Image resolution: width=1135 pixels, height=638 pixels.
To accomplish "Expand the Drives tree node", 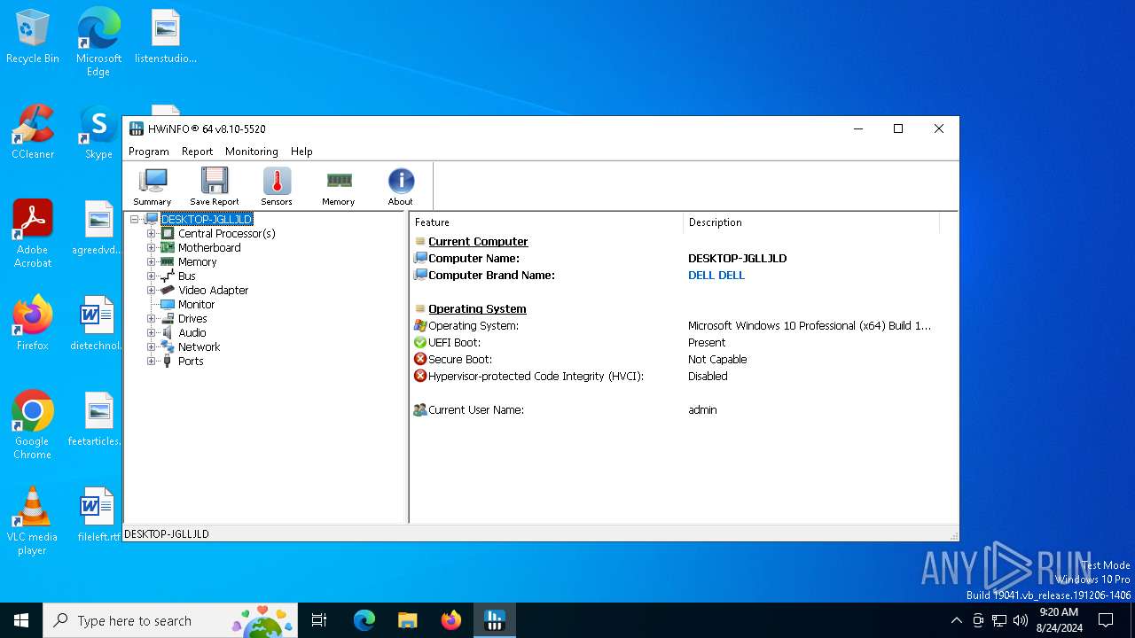I will click(151, 318).
